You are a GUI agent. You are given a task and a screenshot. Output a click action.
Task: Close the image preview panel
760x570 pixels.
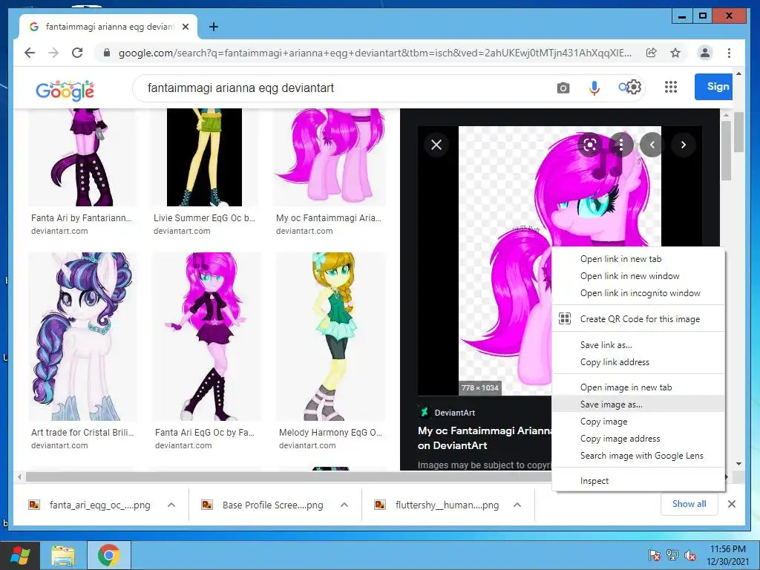pos(436,145)
